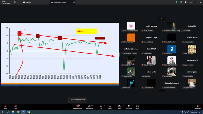Select William Adam cartoon cat avatar

tap(131, 72)
